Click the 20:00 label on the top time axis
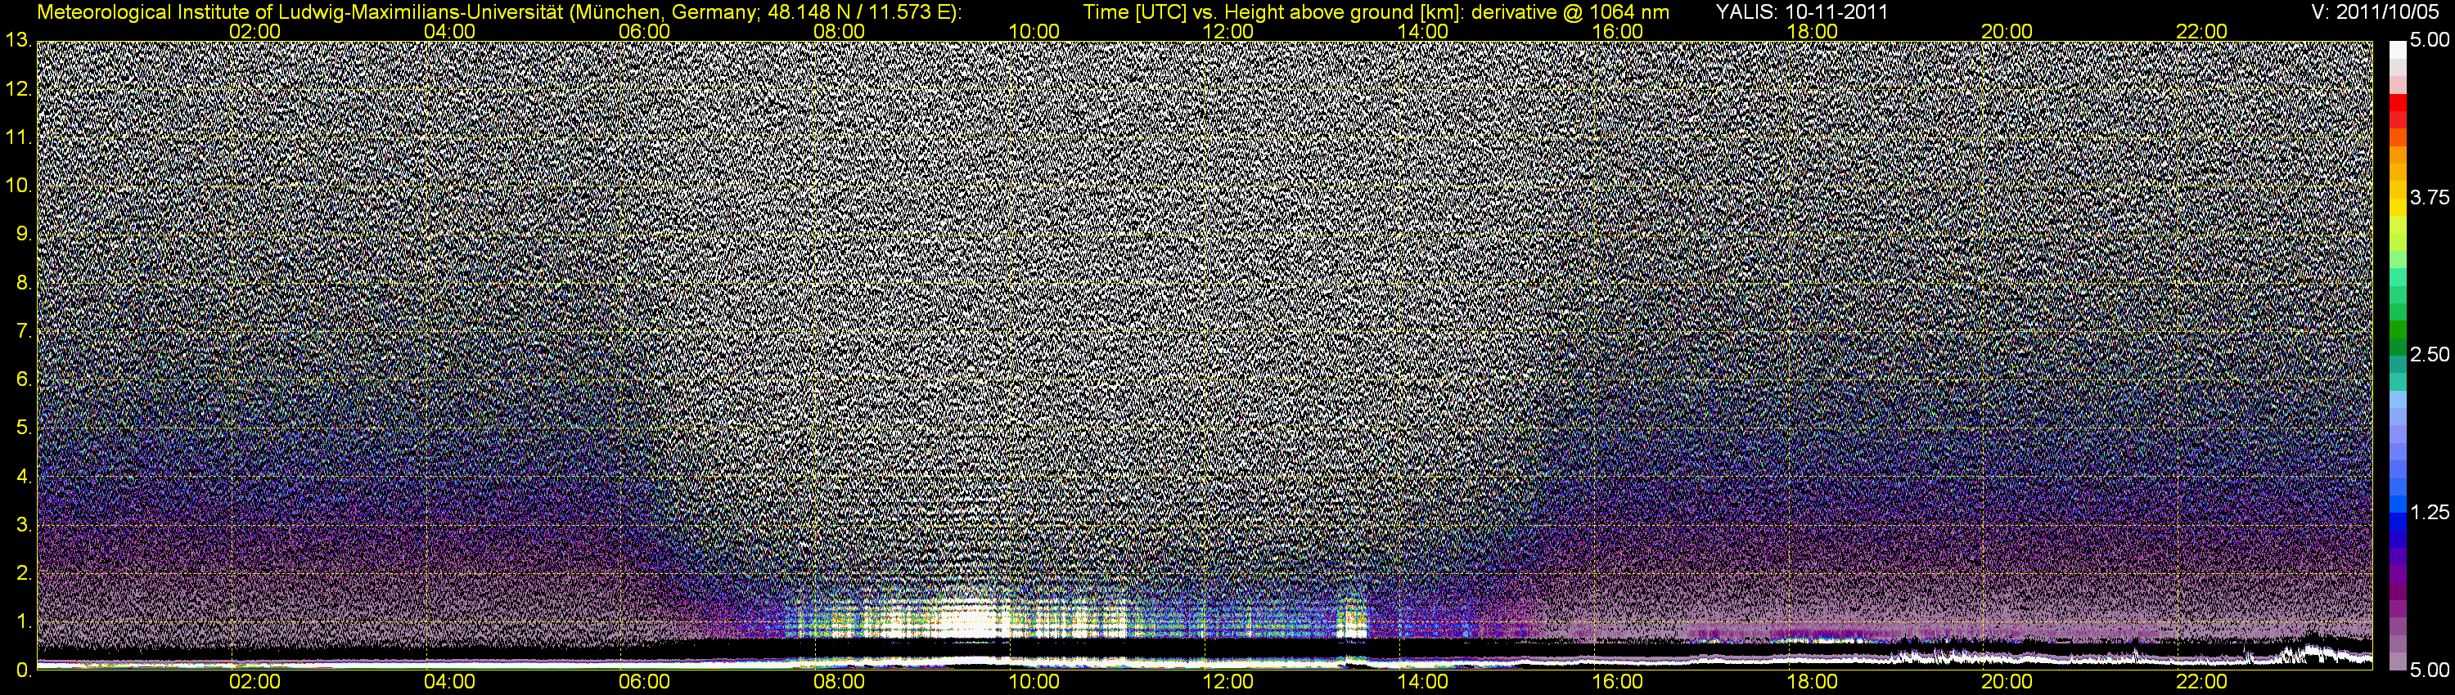This screenshot has height=695, width=2455. (x=2007, y=31)
